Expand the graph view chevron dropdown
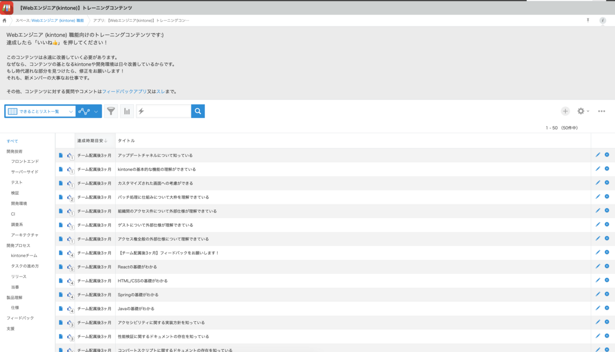The height and width of the screenshot is (352, 615). click(96, 111)
